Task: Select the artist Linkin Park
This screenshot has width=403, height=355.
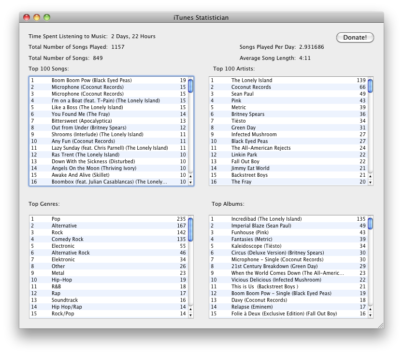Action: pyautogui.click(x=288, y=155)
